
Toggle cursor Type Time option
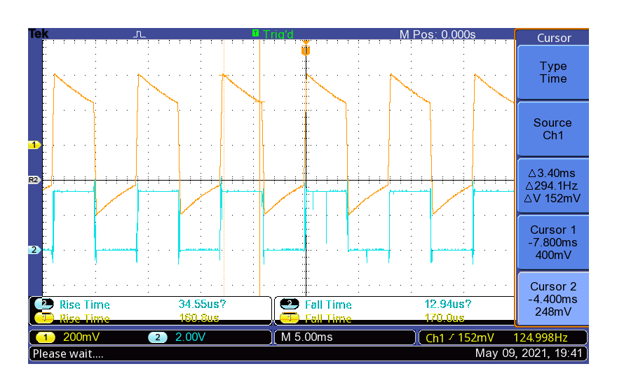pos(552,72)
